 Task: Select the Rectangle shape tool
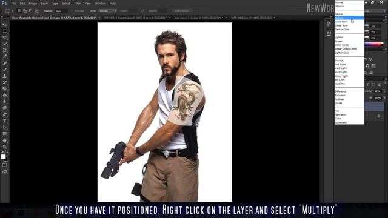(x=4, y=134)
